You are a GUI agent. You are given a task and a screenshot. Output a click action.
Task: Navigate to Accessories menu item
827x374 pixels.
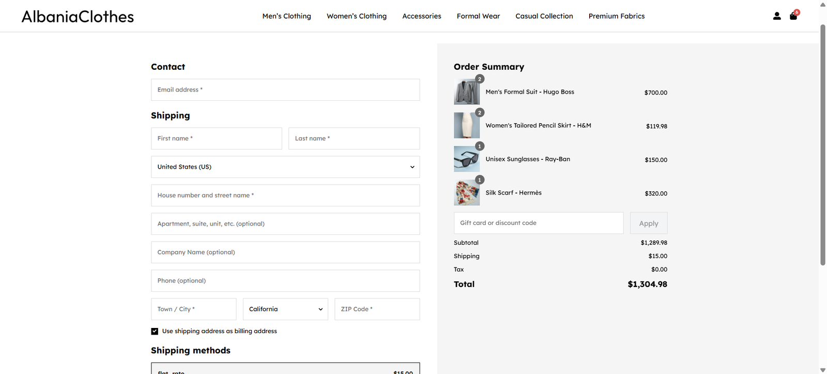(x=421, y=16)
